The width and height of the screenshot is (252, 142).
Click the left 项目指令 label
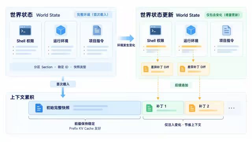click(x=96, y=41)
